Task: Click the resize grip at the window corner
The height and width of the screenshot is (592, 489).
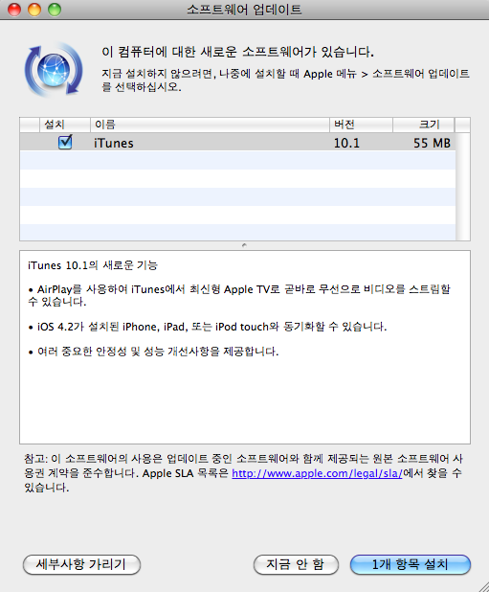Action: [482, 585]
